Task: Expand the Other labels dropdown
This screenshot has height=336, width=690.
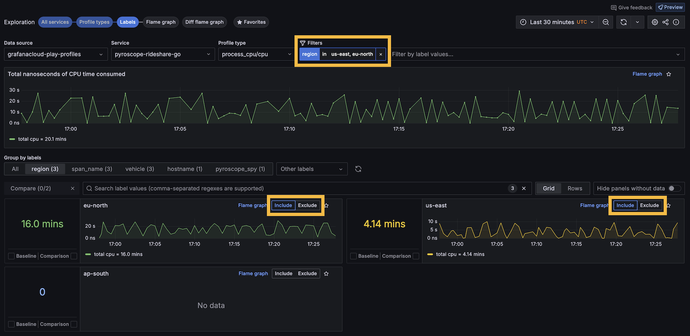Action: click(x=311, y=169)
